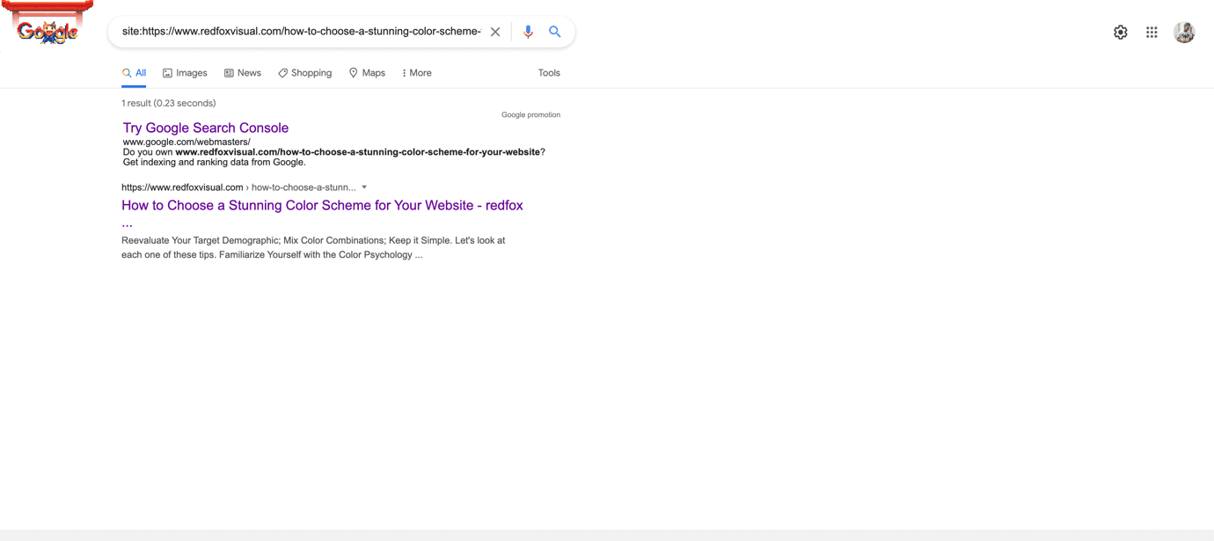
Task: Click the Shopping tag icon
Action: pyautogui.click(x=282, y=72)
